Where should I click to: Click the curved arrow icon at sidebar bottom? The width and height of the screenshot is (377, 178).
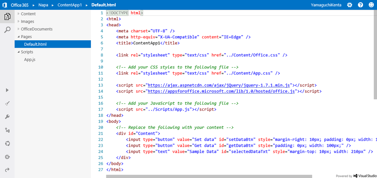[x=7, y=170]
